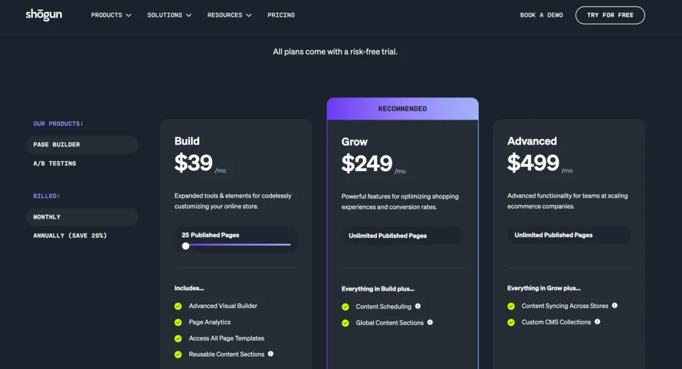Click checkmark beside Content Syncing Across Stores

[x=511, y=307]
